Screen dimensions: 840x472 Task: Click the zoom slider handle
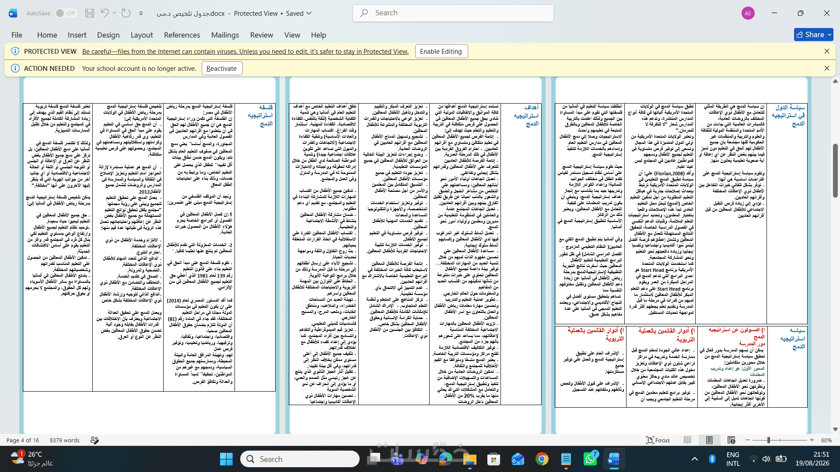pyautogui.click(x=769, y=440)
